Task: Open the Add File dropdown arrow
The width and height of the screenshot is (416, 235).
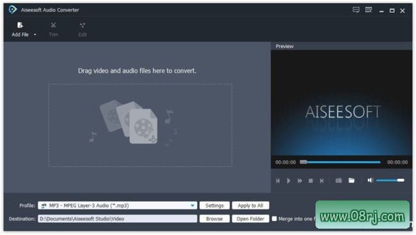Action: (35, 34)
